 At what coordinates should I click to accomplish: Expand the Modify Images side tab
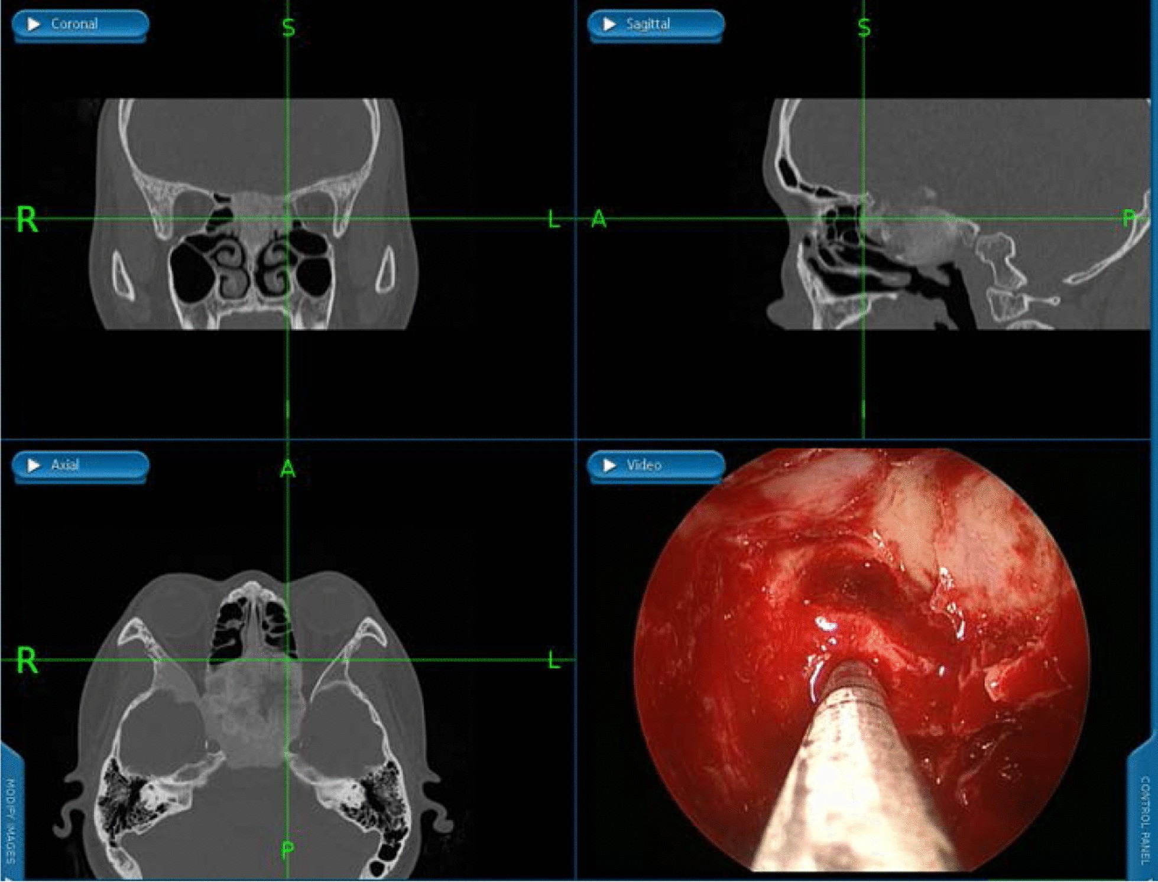11,812
